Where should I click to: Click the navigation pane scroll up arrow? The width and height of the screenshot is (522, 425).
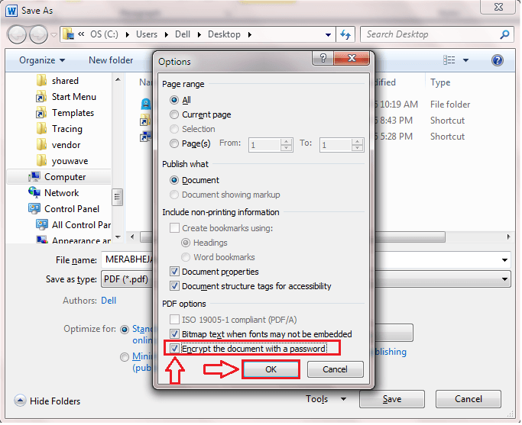118,80
